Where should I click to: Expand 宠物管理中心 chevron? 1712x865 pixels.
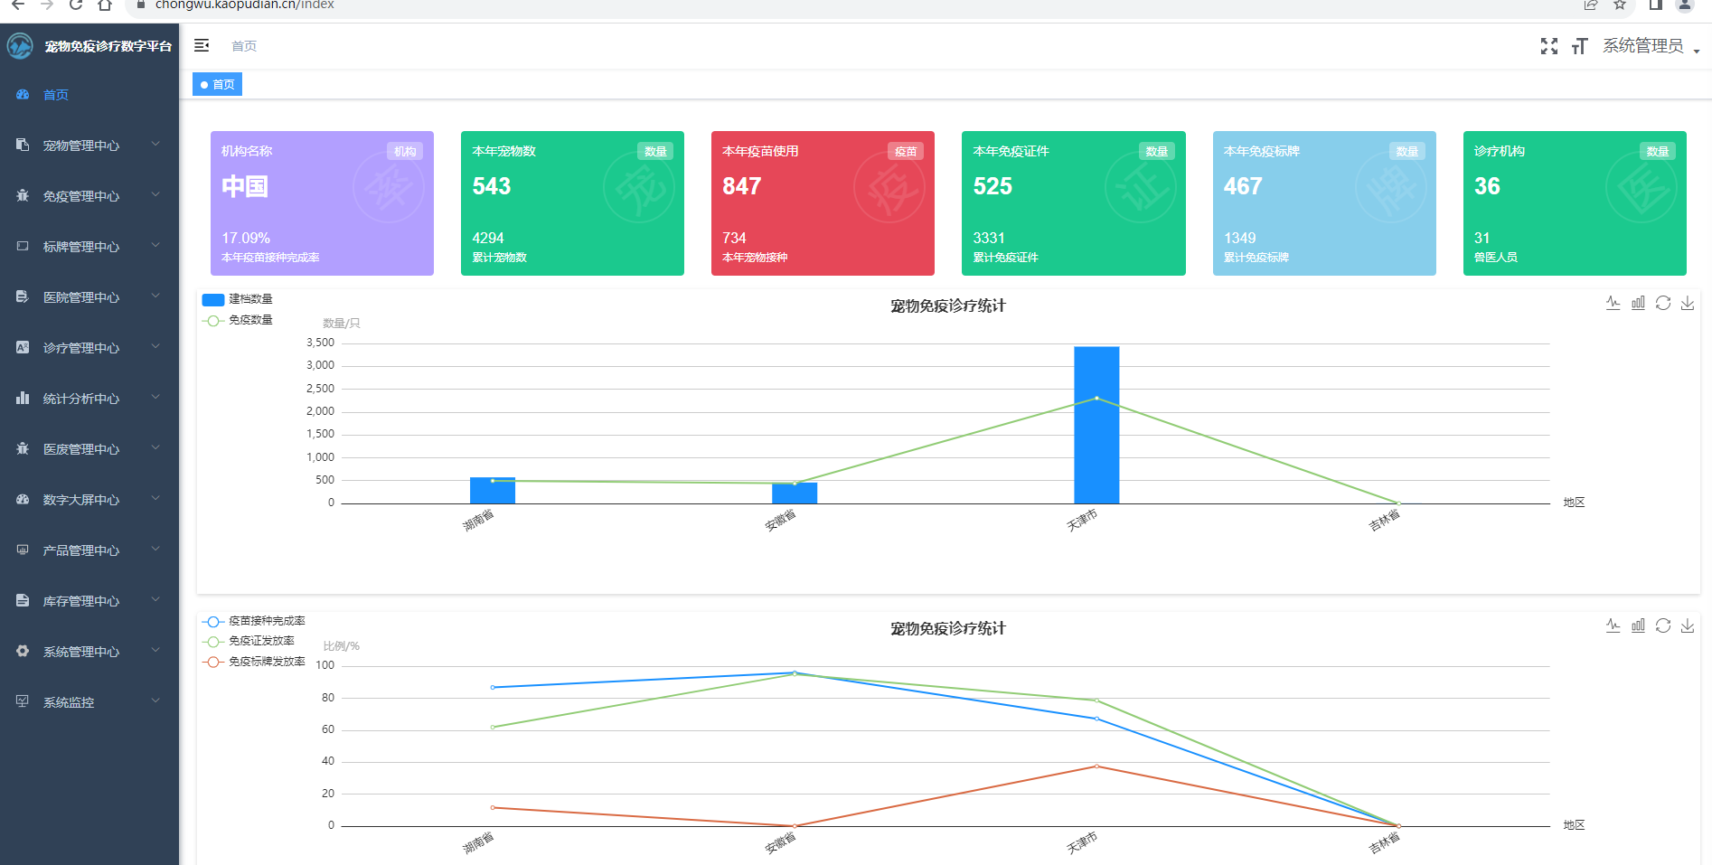point(155,144)
